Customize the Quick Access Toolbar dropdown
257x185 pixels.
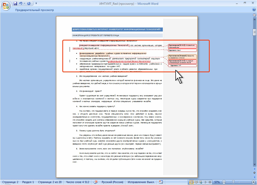click(x=36, y=3)
